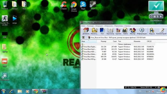The height and width of the screenshot is (94, 167).
Task: Select the Google Chrome desktop shortcut
Action: pyautogui.click(x=74, y=6)
